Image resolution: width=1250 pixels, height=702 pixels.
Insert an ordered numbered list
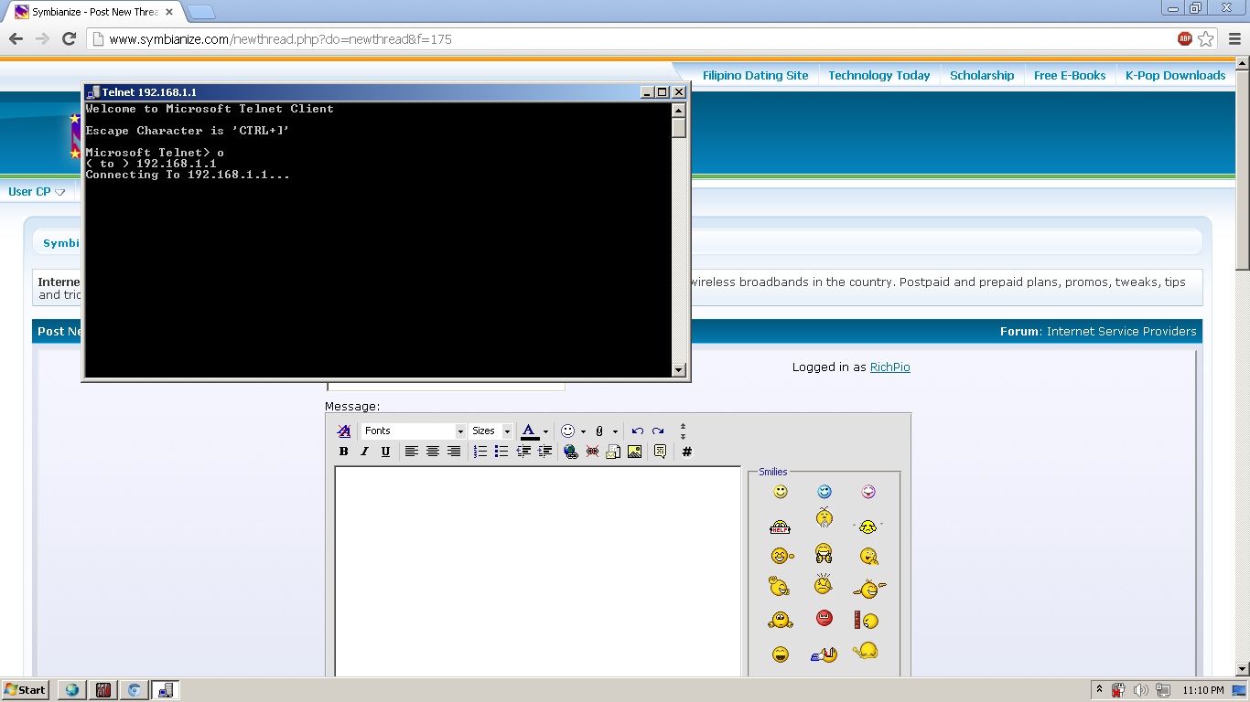point(480,452)
